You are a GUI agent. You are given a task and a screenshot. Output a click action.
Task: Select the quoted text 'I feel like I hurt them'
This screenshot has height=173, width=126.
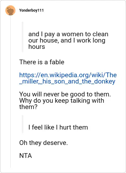tap(58, 127)
